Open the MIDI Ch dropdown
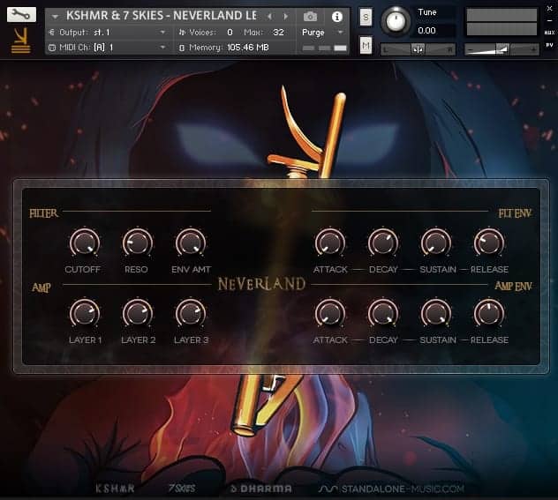 pyautogui.click(x=162, y=48)
